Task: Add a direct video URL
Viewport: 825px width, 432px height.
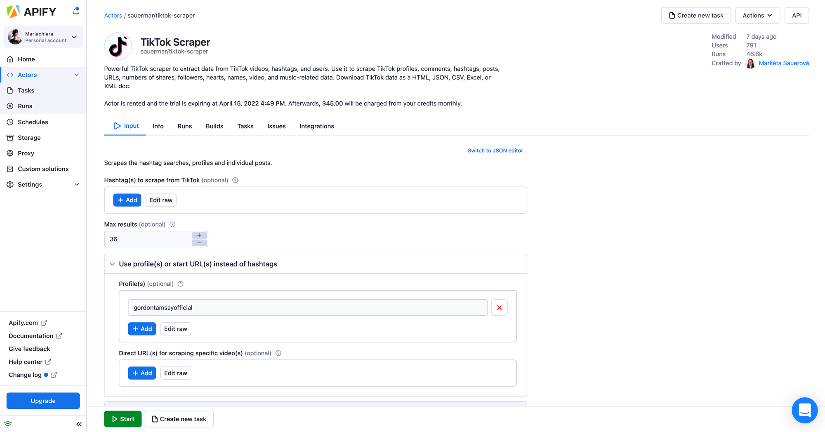Action: 142,373
